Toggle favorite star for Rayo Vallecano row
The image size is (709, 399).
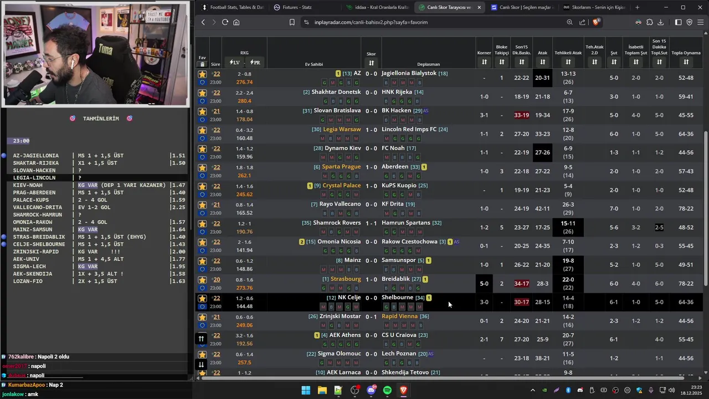click(202, 205)
